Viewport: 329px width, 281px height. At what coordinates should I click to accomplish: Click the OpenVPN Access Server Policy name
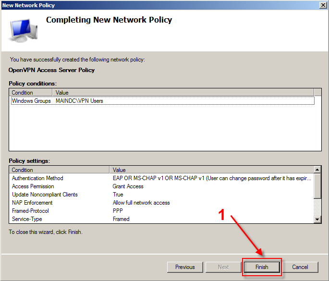point(51,70)
